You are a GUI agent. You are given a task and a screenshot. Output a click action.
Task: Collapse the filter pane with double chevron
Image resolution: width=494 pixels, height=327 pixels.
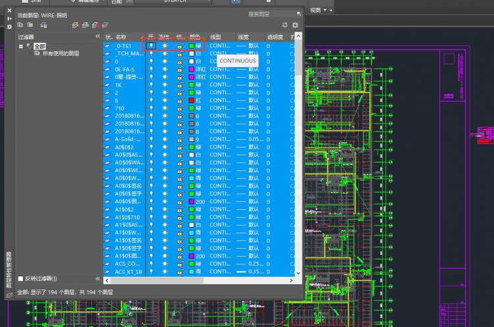click(97, 37)
